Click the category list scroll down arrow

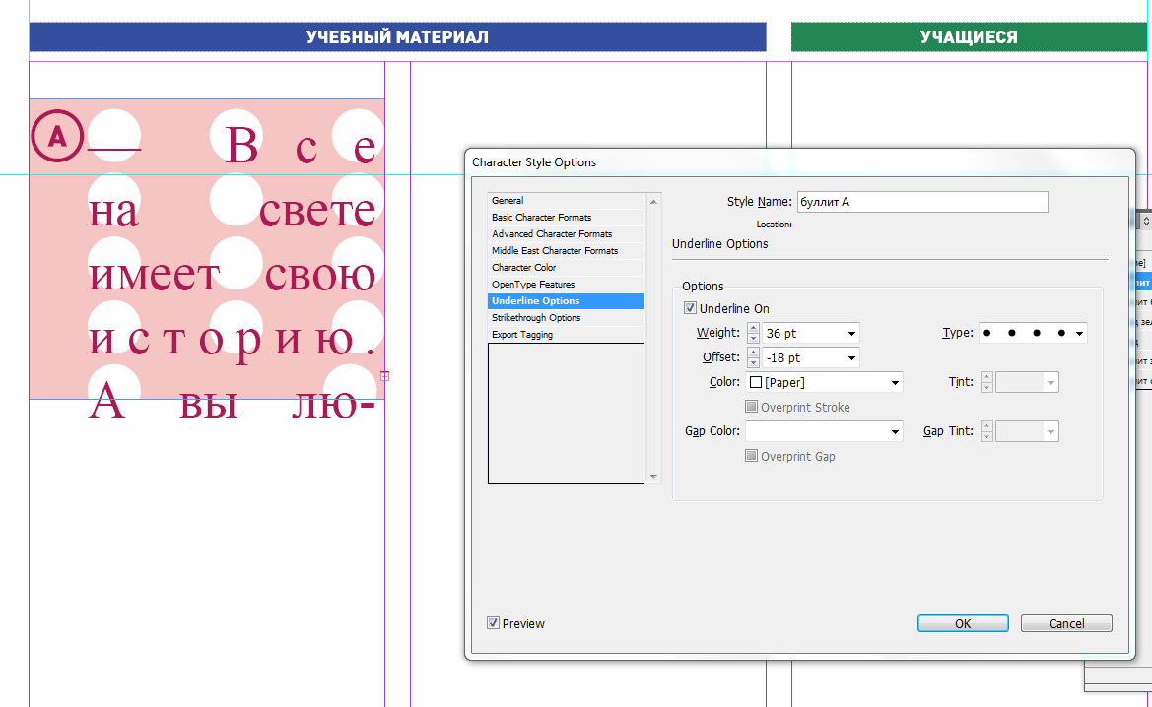coord(653,477)
